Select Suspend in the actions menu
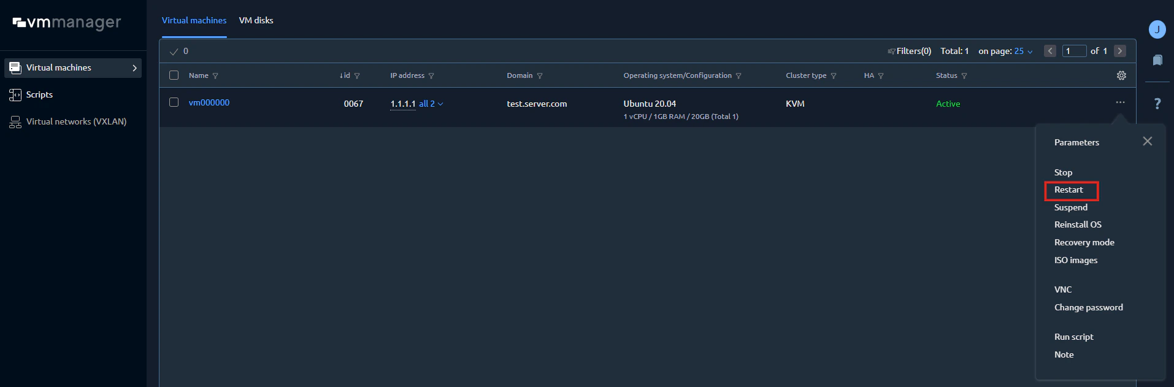Screen dimensions: 1174x387 [1070, 207]
